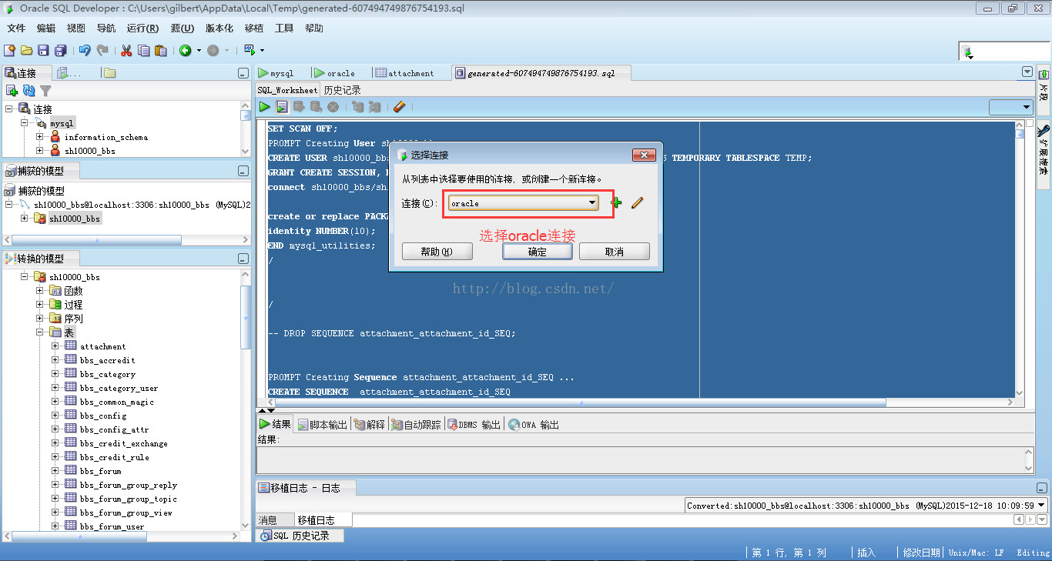This screenshot has height=561, width=1052.
Task: Click the 帮助 button in the dialog
Action: [x=437, y=252]
